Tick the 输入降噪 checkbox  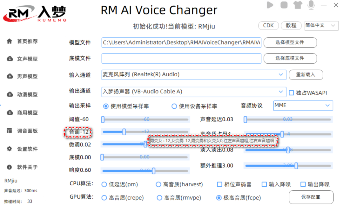click(x=264, y=184)
